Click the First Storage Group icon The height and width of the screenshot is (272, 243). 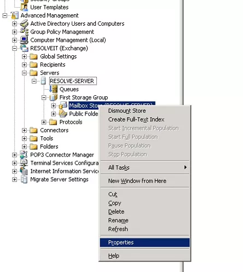[54, 97]
